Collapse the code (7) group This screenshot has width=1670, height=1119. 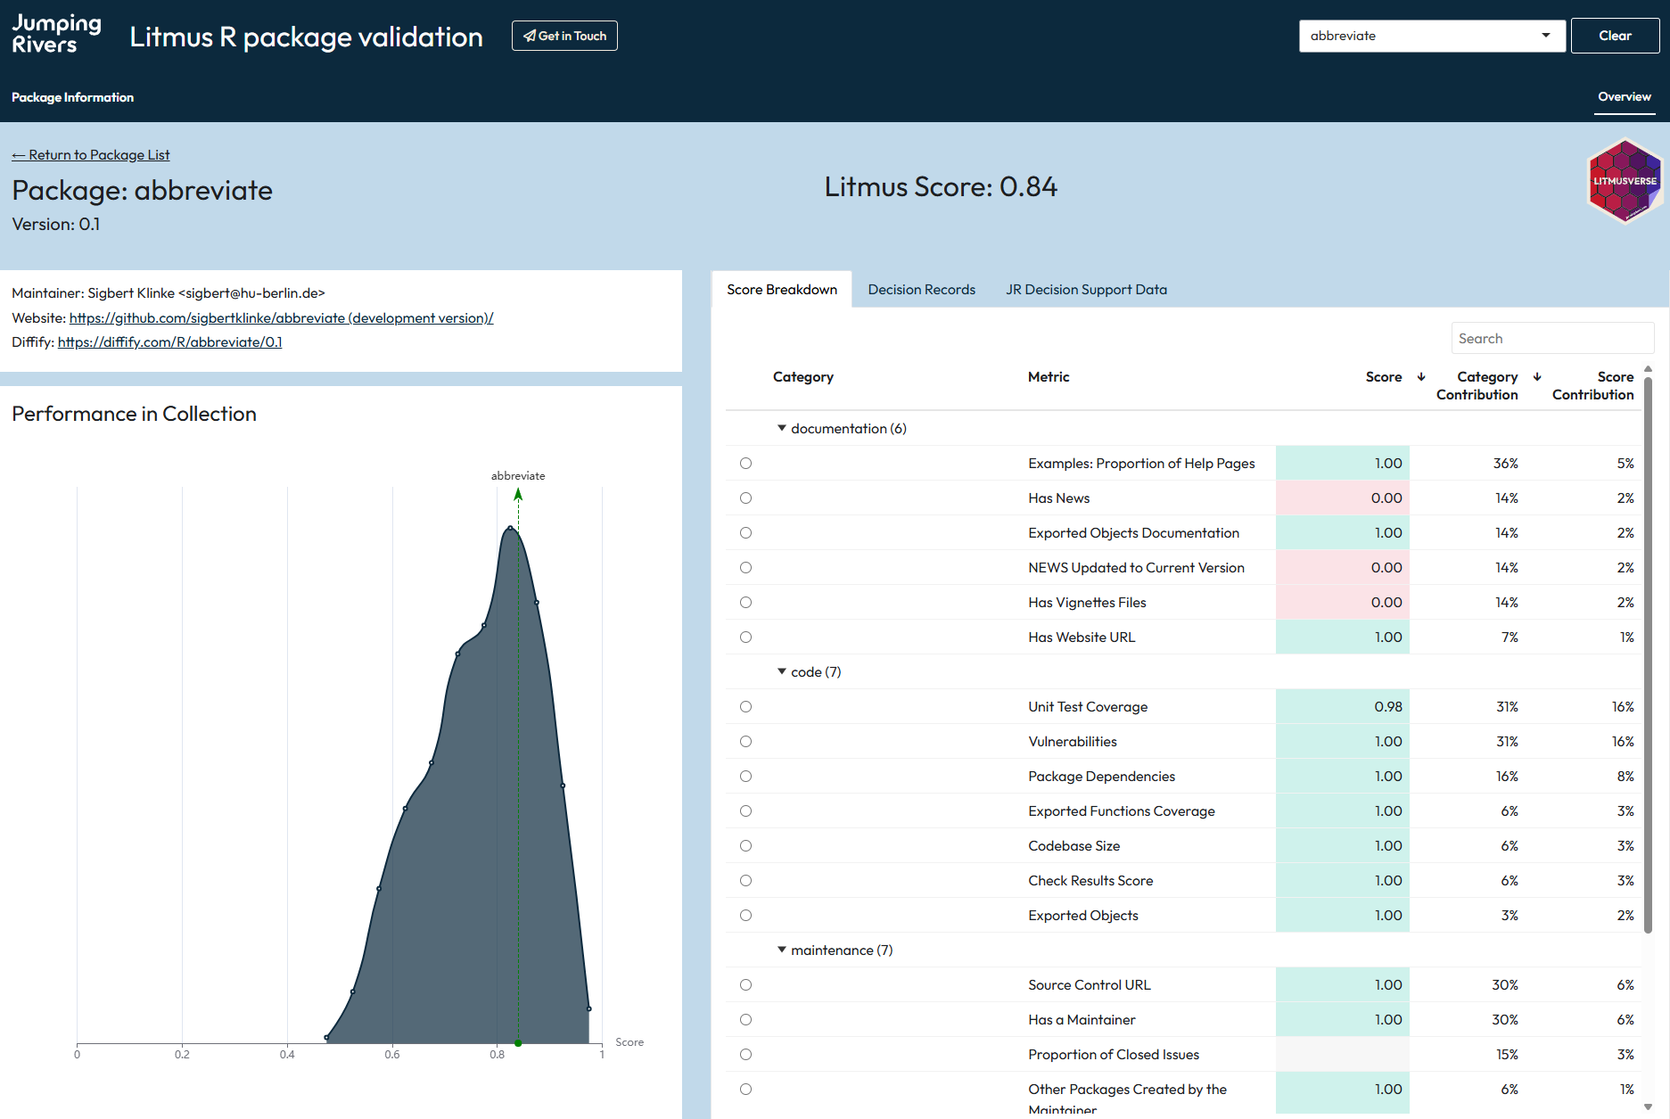coord(782,671)
